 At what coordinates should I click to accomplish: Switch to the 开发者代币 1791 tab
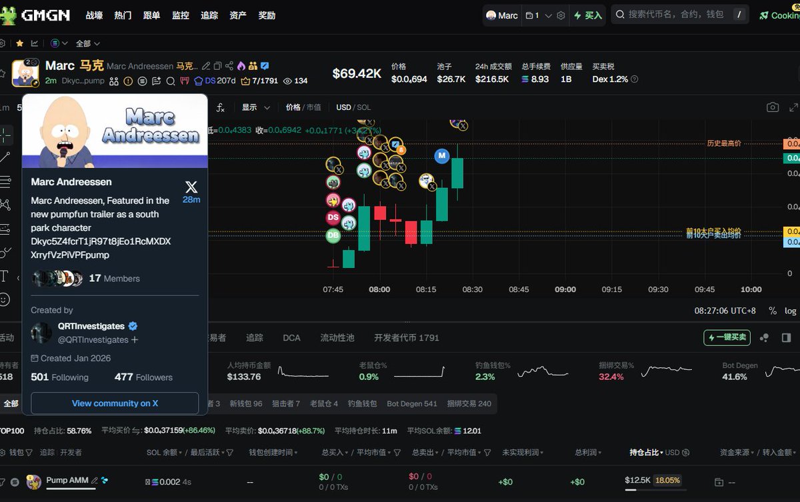coord(407,338)
